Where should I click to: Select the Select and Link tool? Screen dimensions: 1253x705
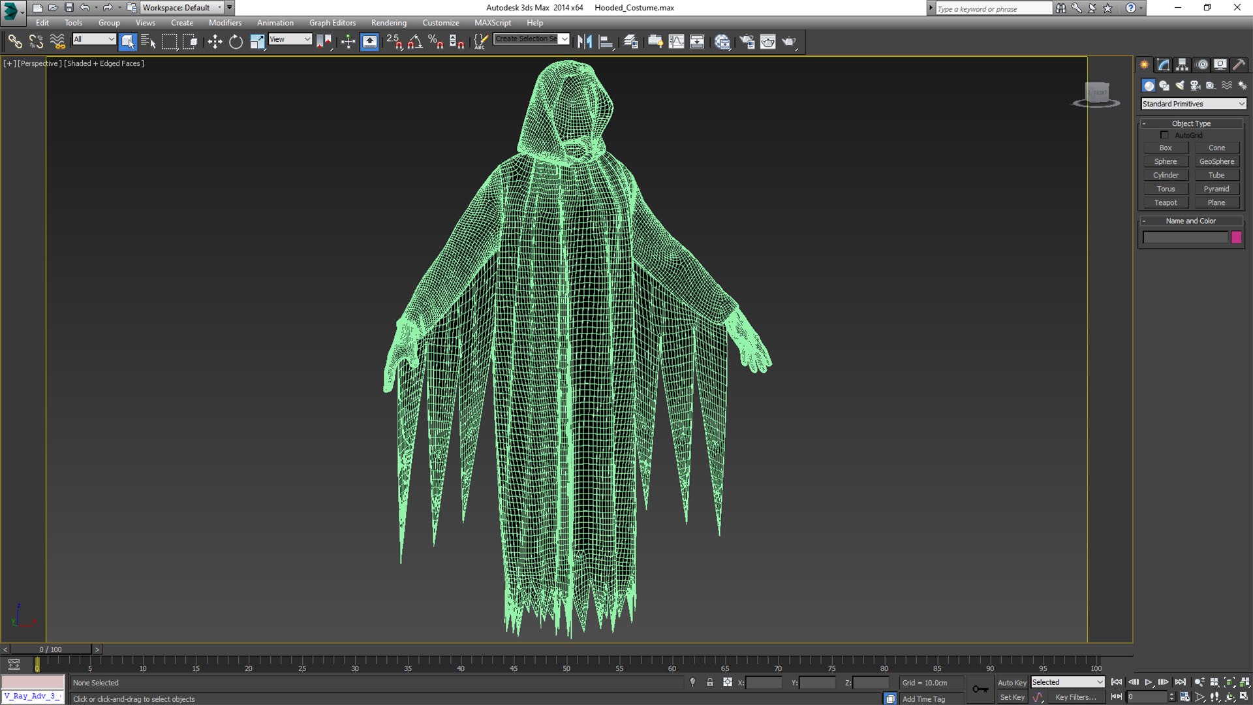tap(14, 42)
